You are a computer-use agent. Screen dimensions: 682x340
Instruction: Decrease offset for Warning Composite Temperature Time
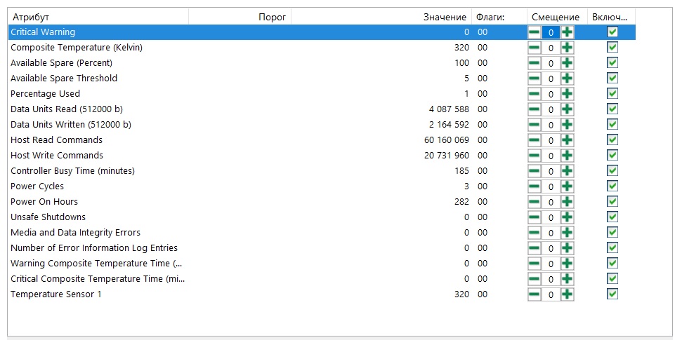535,264
